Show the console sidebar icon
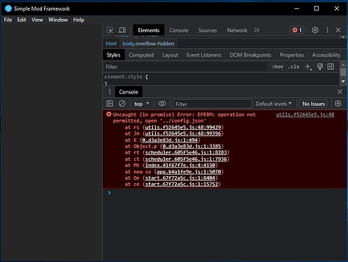The width and height of the screenshot is (348, 262). coord(110,103)
